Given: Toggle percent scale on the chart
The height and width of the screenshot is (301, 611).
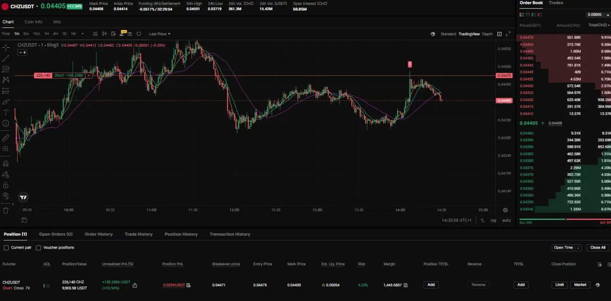Looking at the screenshot, I should point(483,220).
